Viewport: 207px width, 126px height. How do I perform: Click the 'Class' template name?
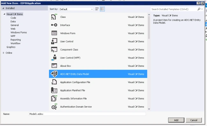tap(63, 17)
